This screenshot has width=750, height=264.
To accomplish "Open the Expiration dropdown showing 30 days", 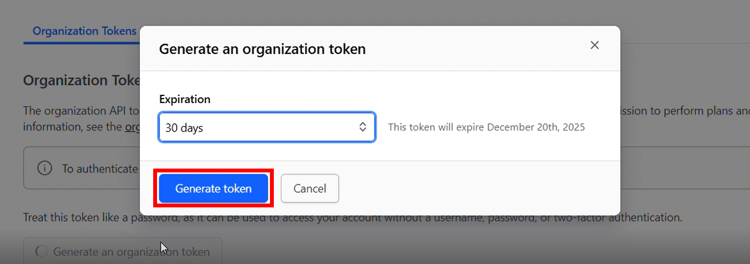I will pyautogui.click(x=267, y=127).
